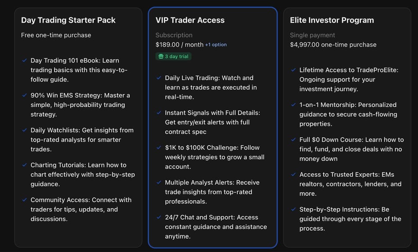Toggle the checkmark next to 24/7 Chat and Support
The height and width of the screenshot is (252, 418).
point(159,217)
